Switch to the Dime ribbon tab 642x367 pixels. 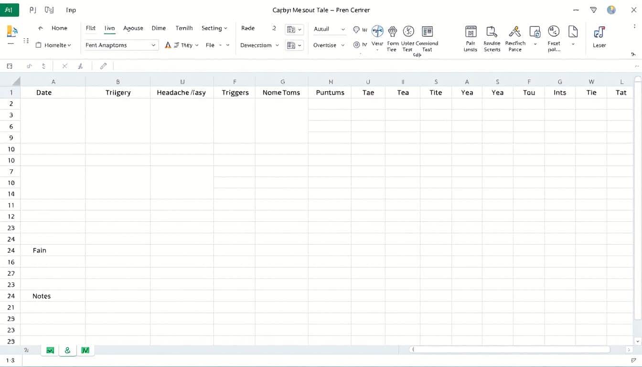pyautogui.click(x=159, y=28)
